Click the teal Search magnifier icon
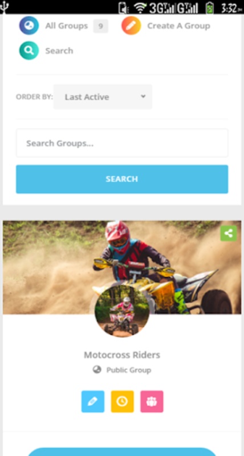Screen dimensions: 244x456 pyautogui.click(x=29, y=51)
